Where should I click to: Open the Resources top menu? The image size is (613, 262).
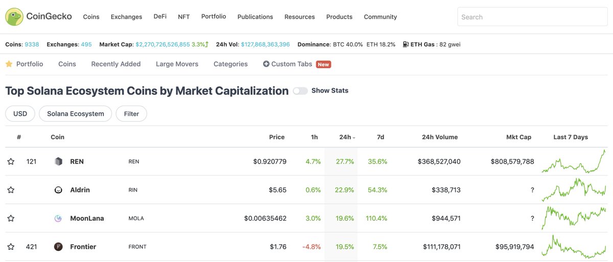click(x=299, y=17)
